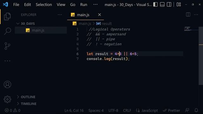Open the Search view in activity bar
Viewport: 203px width, 114px height.
click(x=7, y=31)
